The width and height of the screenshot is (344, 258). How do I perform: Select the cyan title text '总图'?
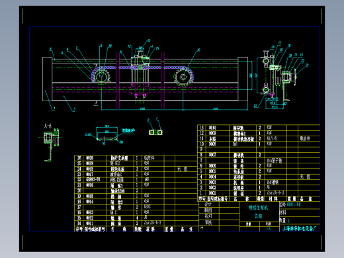[x=259, y=216]
